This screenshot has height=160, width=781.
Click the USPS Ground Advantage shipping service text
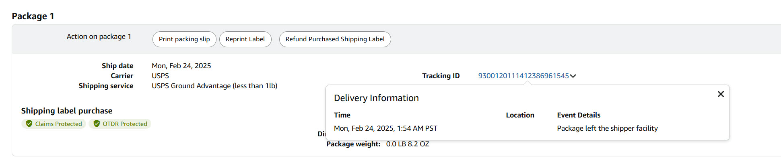coord(214,86)
